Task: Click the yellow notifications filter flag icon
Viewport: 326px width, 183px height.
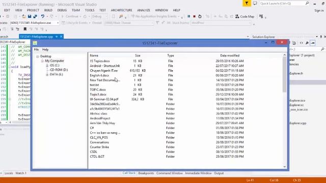Action: click(x=247, y=4)
